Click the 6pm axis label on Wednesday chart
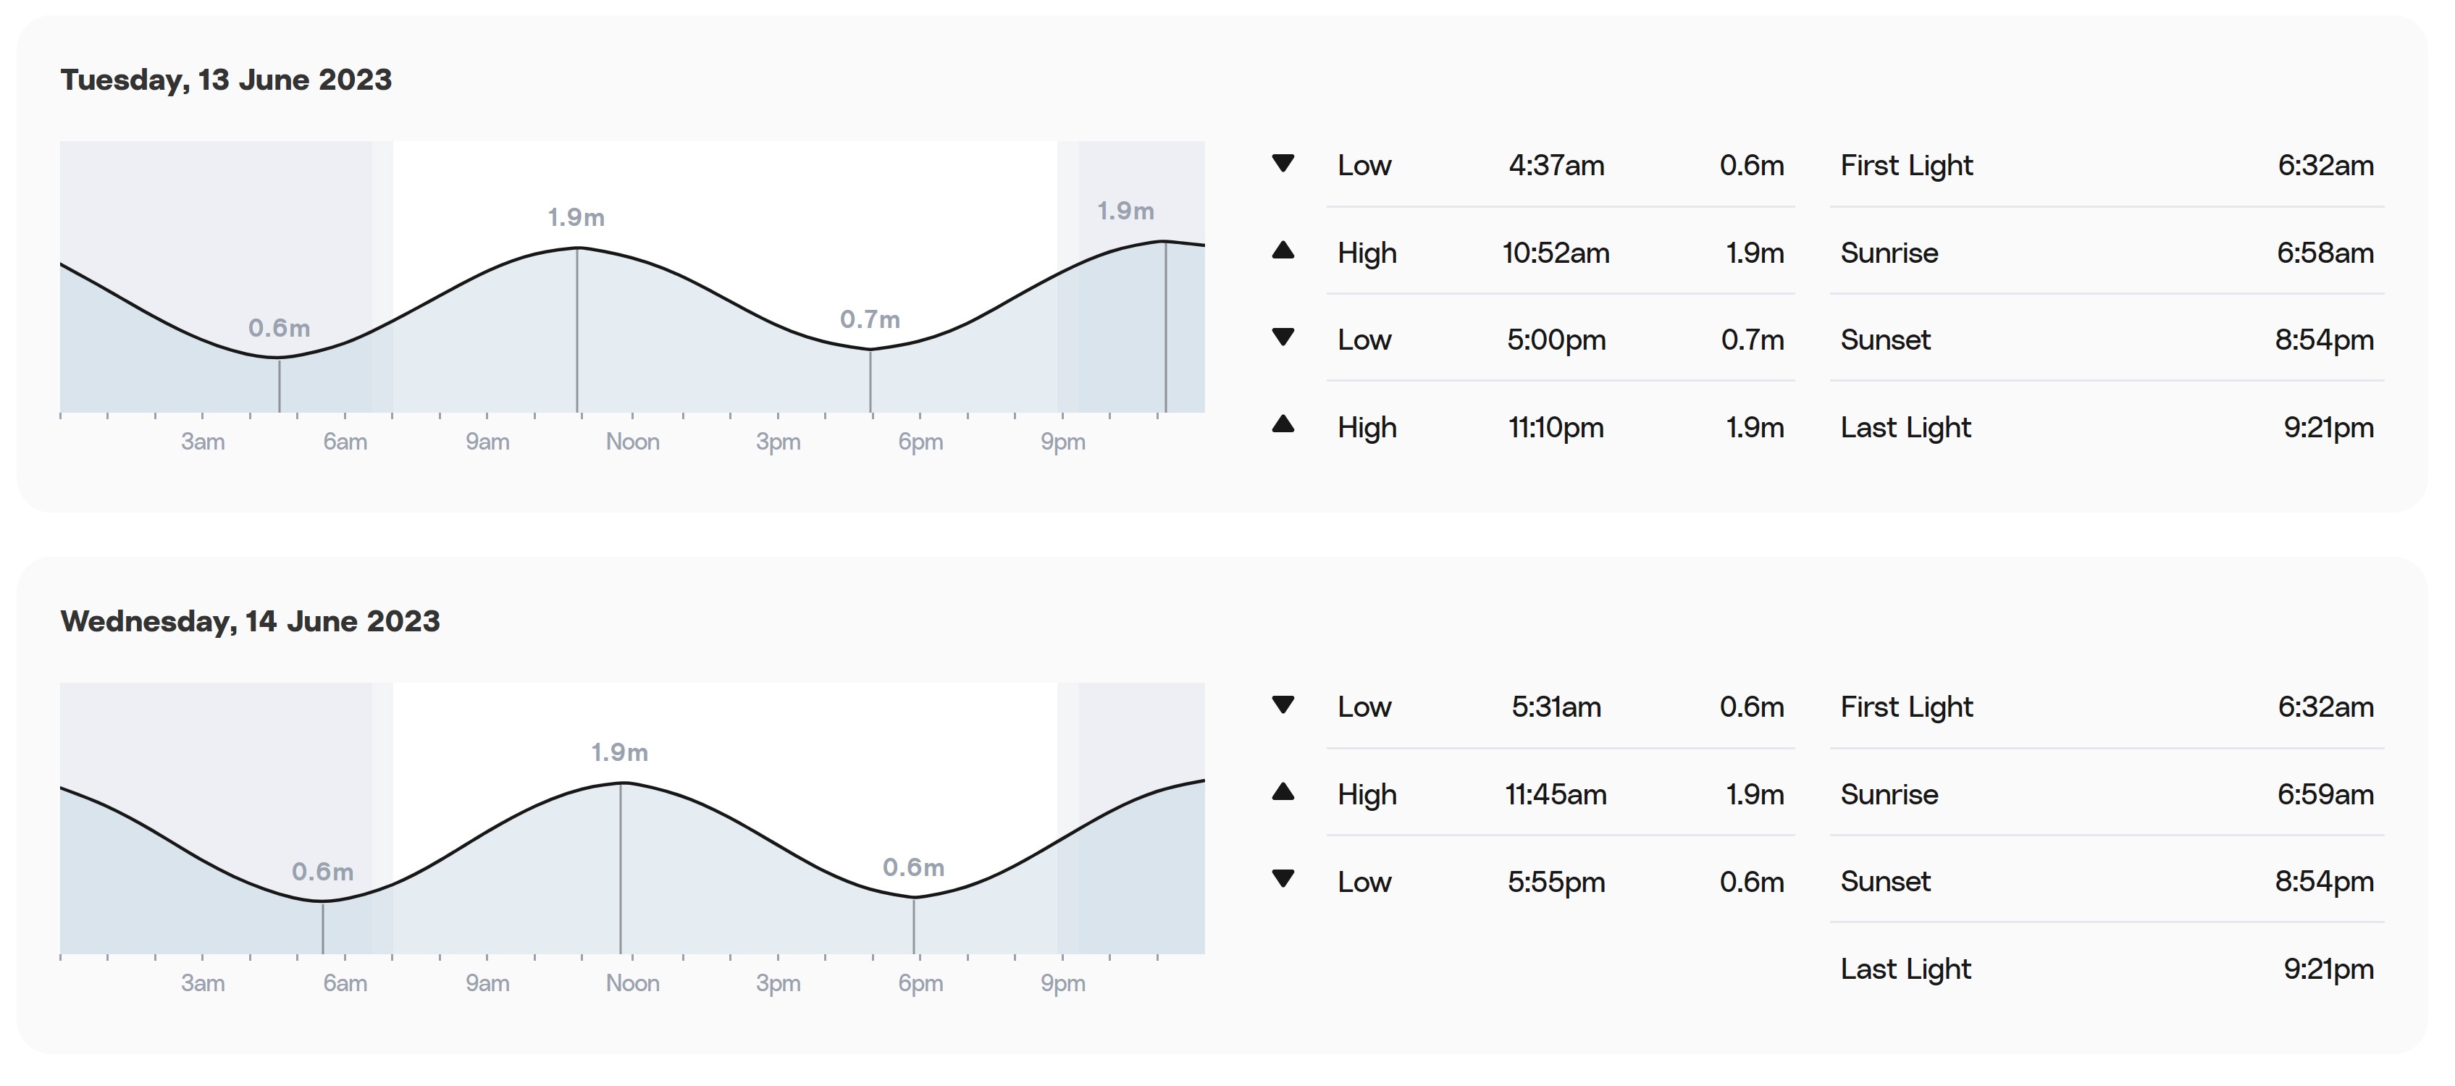The image size is (2455, 1086). (920, 983)
